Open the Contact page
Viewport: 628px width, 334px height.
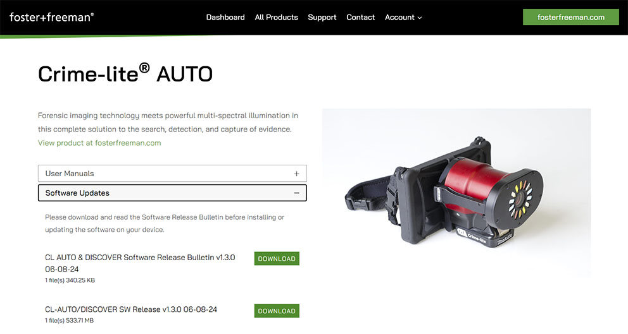[x=360, y=17]
